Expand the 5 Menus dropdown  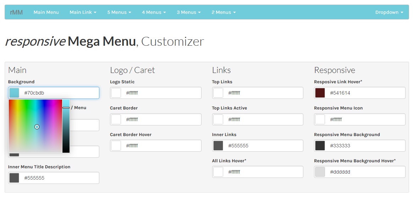(x=119, y=12)
